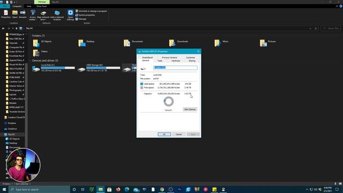Select the Local Disk (C:) drive

coord(54,68)
